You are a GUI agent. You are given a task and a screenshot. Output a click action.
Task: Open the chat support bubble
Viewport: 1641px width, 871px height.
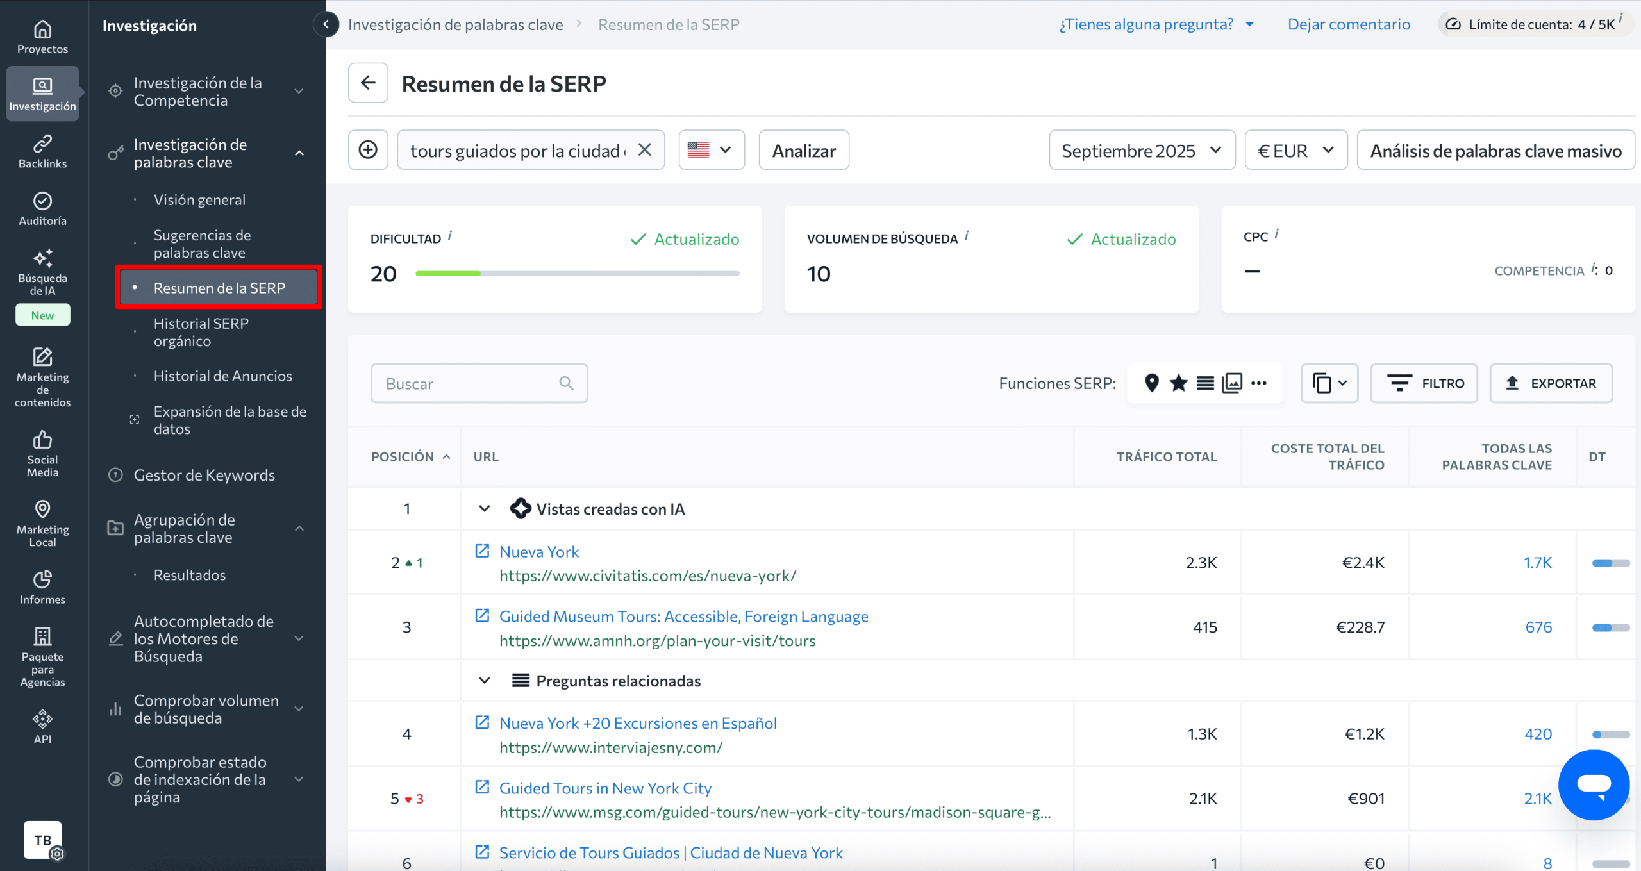coord(1594,784)
